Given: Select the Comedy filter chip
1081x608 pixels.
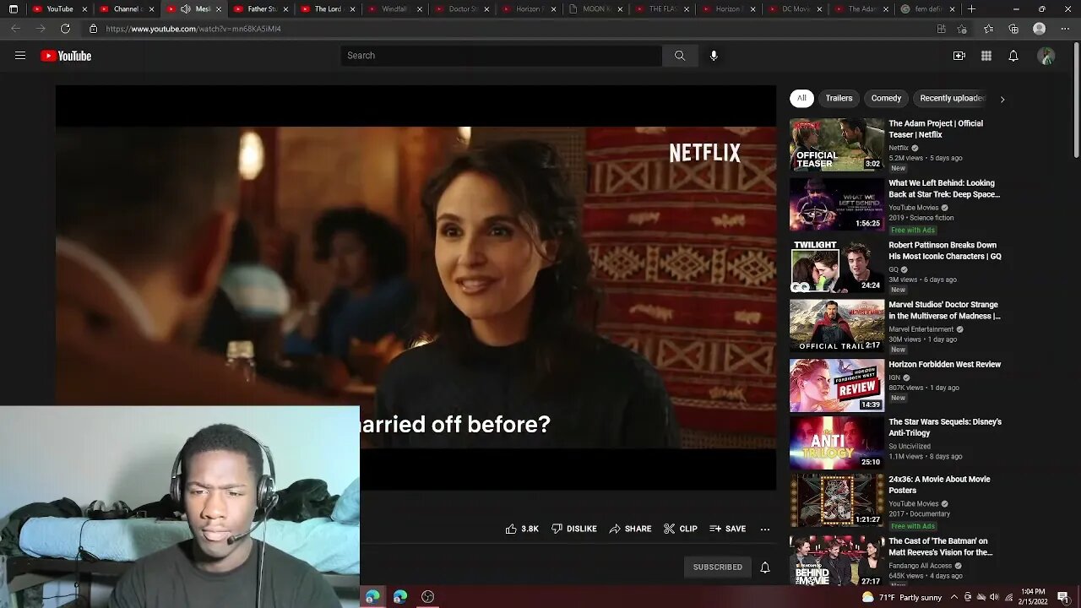Looking at the screenshot, I should tap(886, 98).
